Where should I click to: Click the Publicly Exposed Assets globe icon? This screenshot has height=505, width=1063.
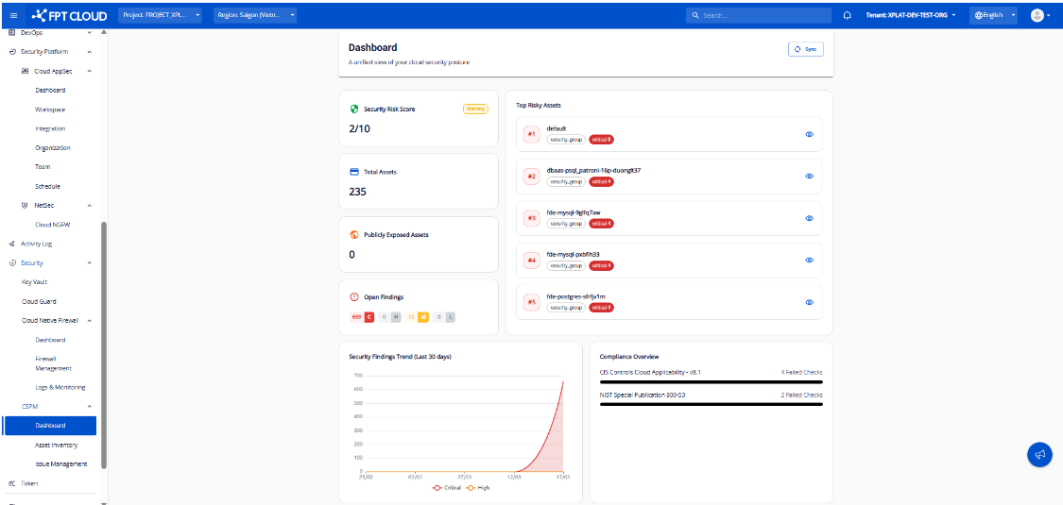coord(354,234)
